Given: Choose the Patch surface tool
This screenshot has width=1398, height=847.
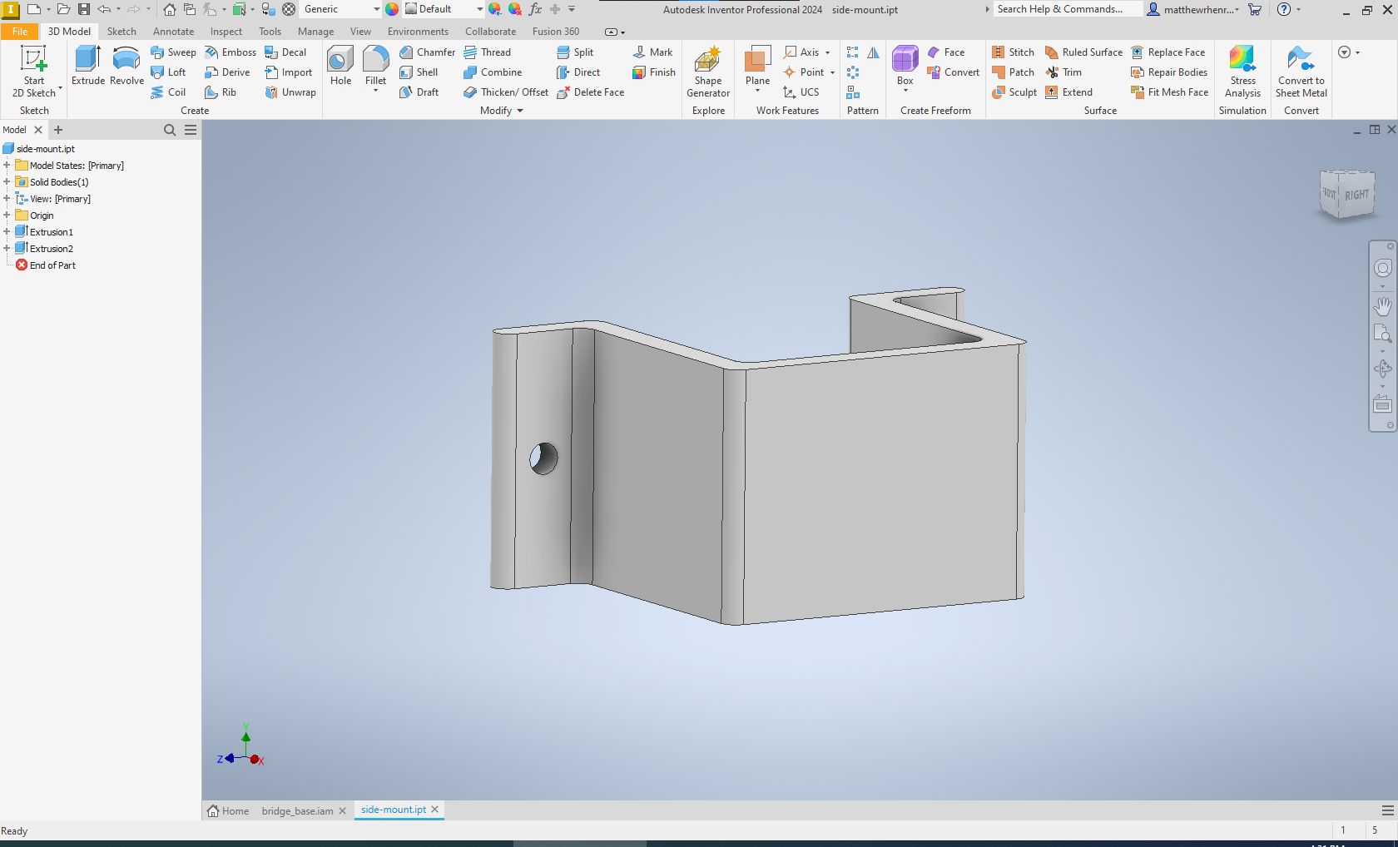Looking at the screenshot, I should (x=1013, y=72).
